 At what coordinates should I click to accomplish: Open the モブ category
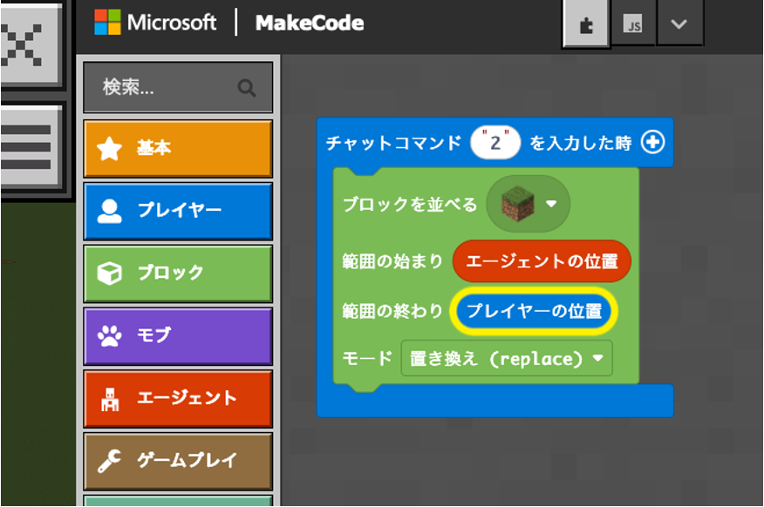click(x=178, y=335)
